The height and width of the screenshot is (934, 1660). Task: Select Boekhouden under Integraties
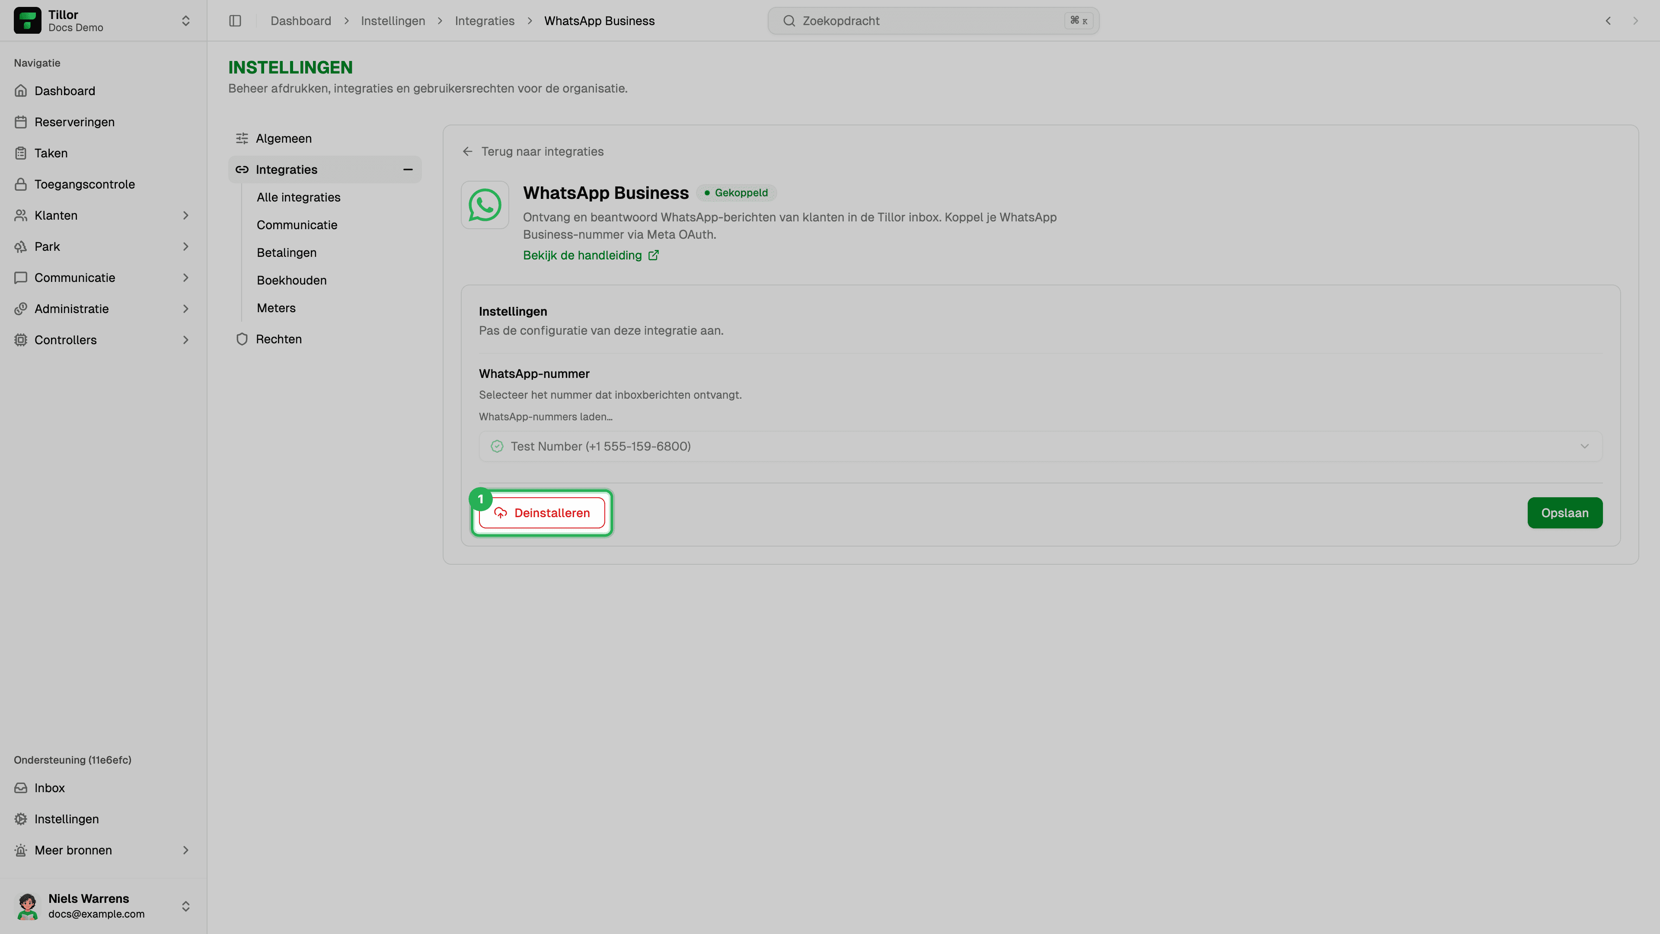click(x=291, y=280)
